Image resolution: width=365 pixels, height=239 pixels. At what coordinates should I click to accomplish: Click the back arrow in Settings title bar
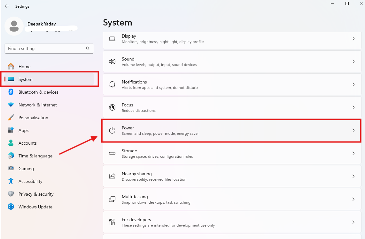click(7, 6)
